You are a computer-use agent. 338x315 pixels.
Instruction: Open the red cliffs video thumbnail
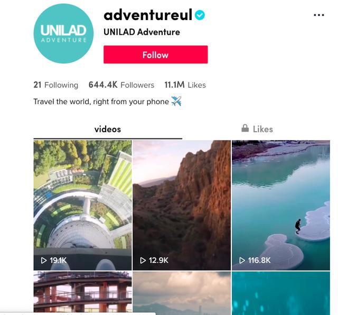click(x=182, y=205)
